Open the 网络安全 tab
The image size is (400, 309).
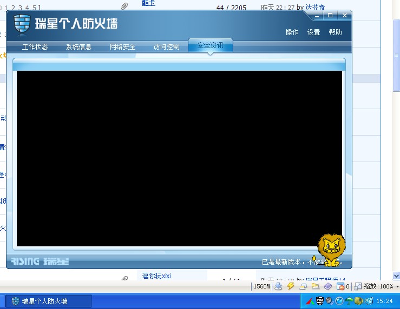(122, 47)
